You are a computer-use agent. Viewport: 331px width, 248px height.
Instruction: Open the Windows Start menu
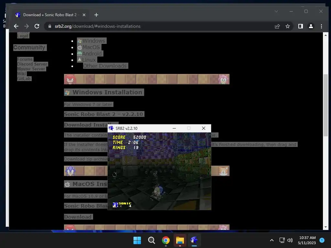(x=137, y=240)
